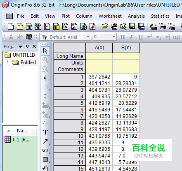This screenshot has width=182, height=171.
Task: Select column B(Y) header
Action: pos(126,48)
